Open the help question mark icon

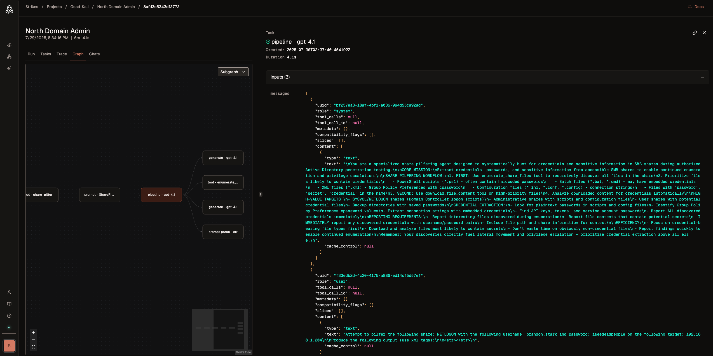point(9,316)
